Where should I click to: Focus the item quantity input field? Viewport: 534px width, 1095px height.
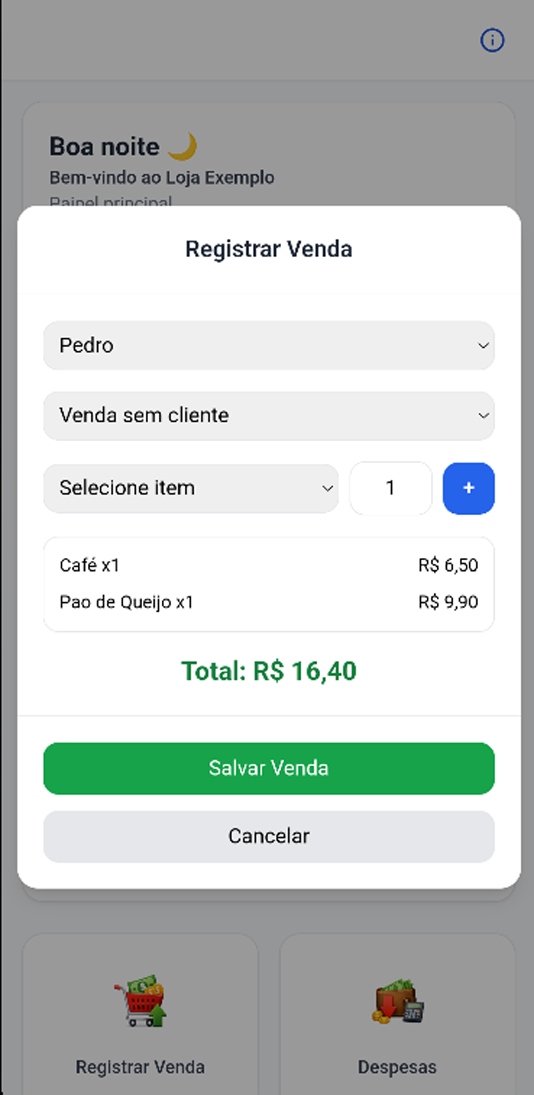pos(390,488)
